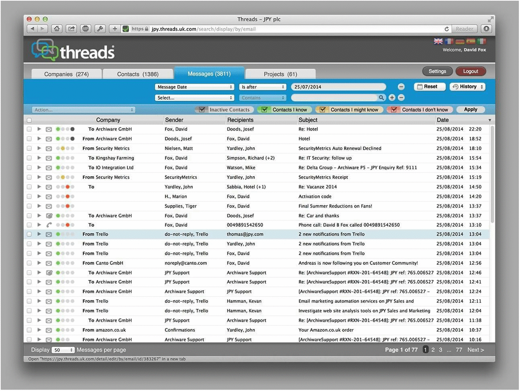Sort by the Subject column header

click(308, 120)
